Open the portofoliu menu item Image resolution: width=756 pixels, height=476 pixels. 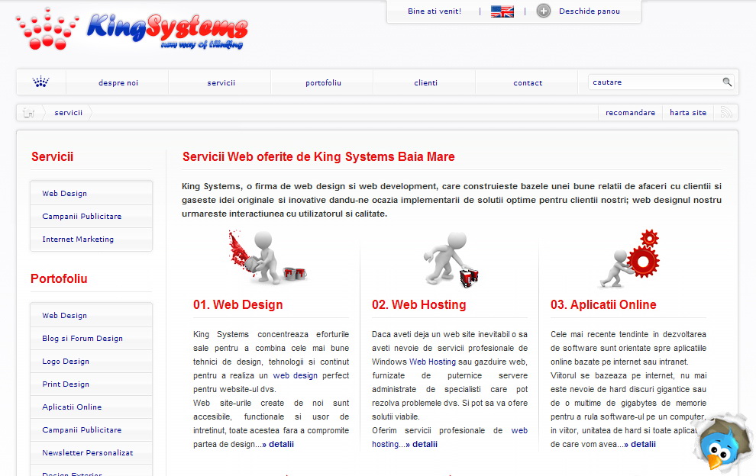tap(323, 83)
